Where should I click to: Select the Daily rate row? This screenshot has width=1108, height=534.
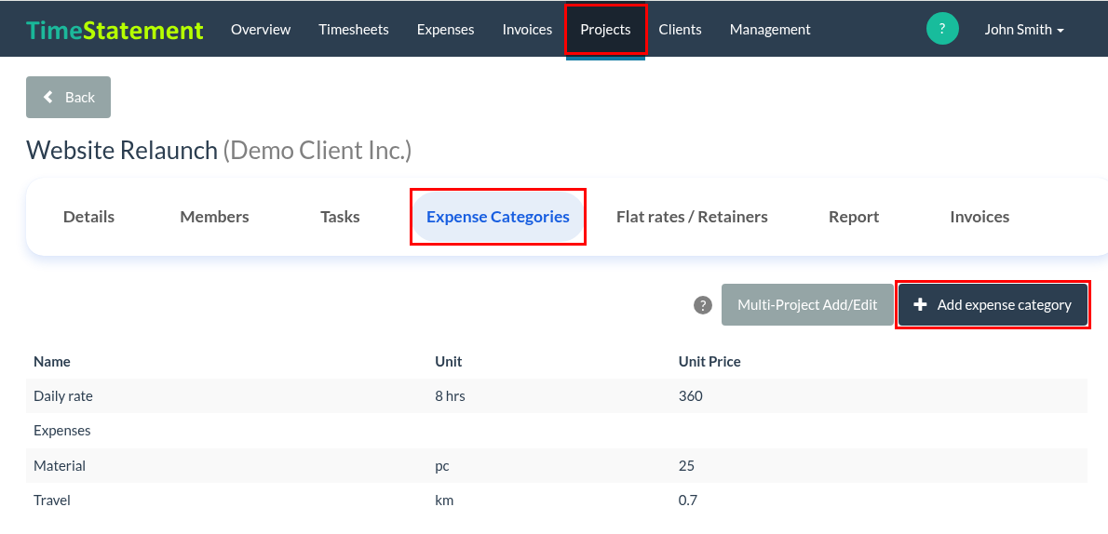click(557, 396)
